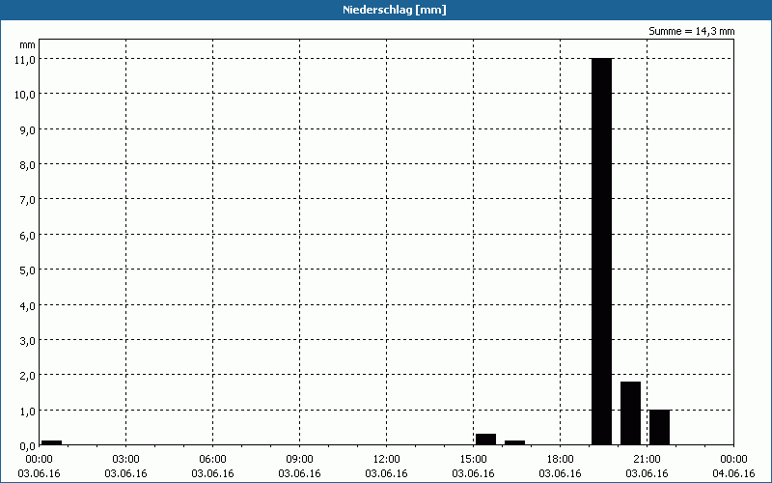Viewport: 772px width, 483px height.
Task: Click the 1,0 y-axis label
Action: [28, 412]
